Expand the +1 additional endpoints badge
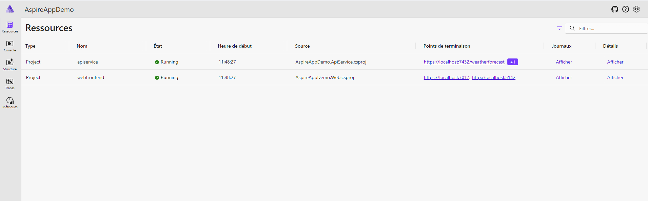The width and height of the screenshot is (648, 201). (x=512, y=62)
